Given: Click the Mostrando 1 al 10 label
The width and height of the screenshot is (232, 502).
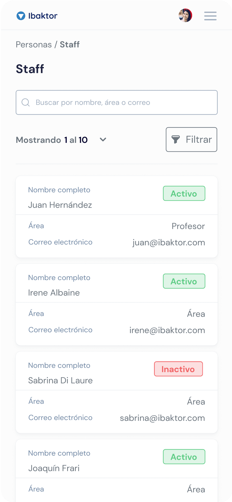Looking at the screenshot, I should 52,140.
